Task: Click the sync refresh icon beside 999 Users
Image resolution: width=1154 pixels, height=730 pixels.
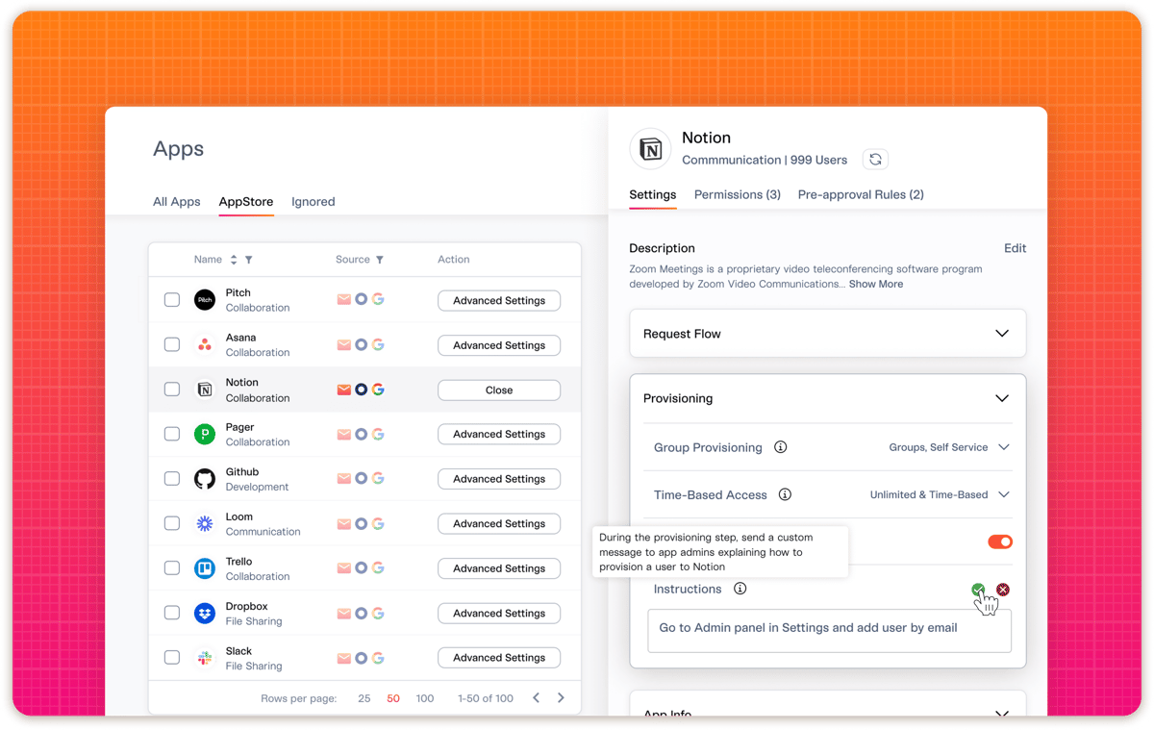Action: pos(875,159)
